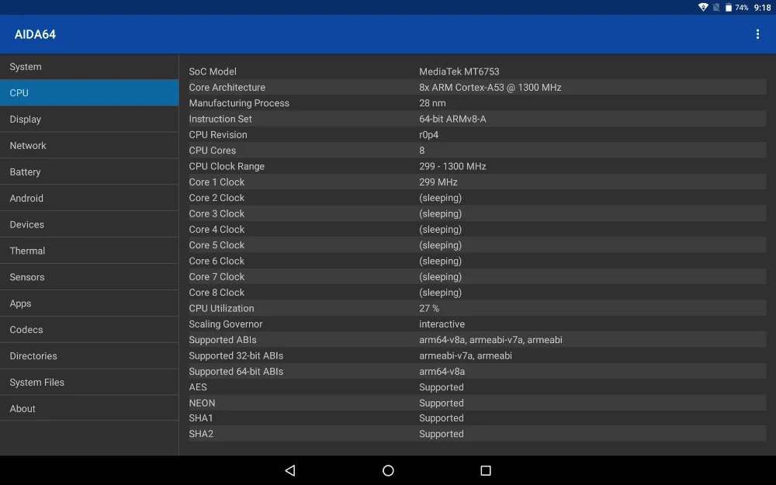The width and height of the screenshot is (776, 485).
Task: Select the SHA2 Supported value
Action: (x=441, y=434)
